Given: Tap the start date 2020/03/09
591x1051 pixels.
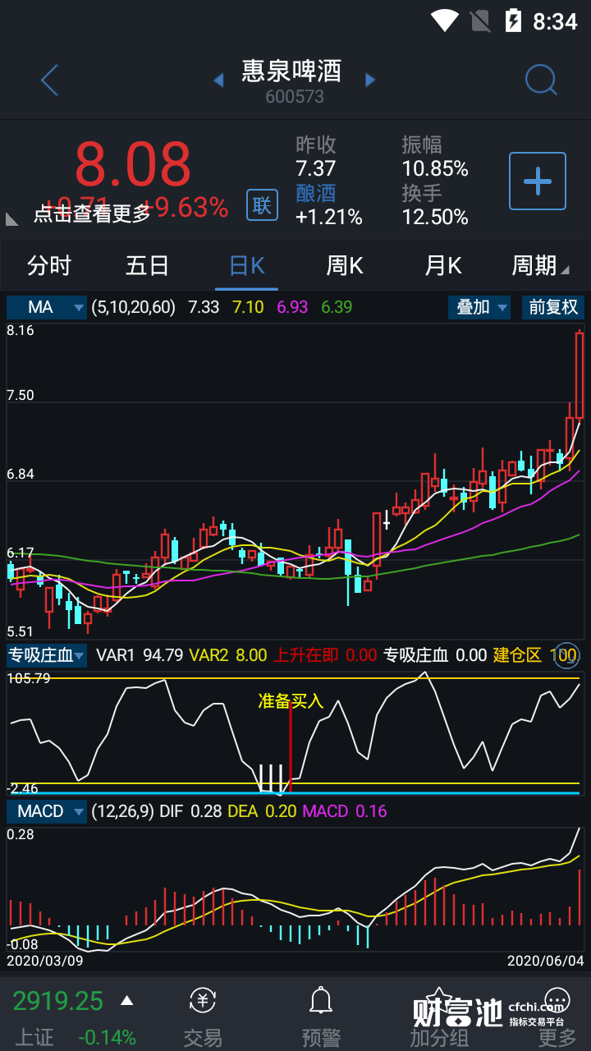Looking at the screenshot, I should pyautogui.click(x=44, y=960).
